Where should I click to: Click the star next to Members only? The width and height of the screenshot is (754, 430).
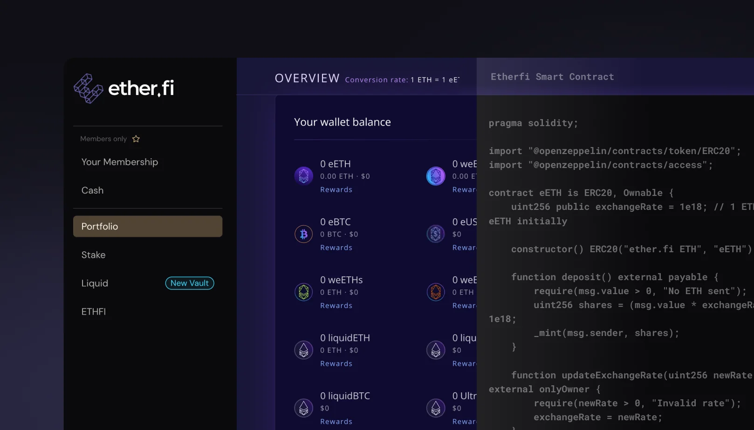136,139
